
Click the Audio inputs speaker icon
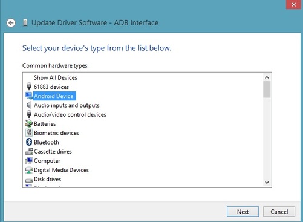coord(29,105)
